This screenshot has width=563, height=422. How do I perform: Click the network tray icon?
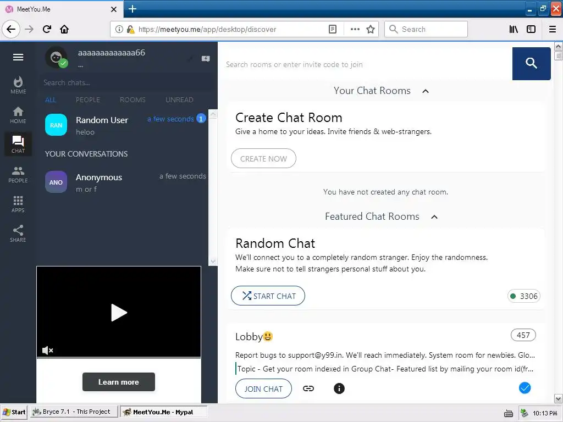pos(524,413)
